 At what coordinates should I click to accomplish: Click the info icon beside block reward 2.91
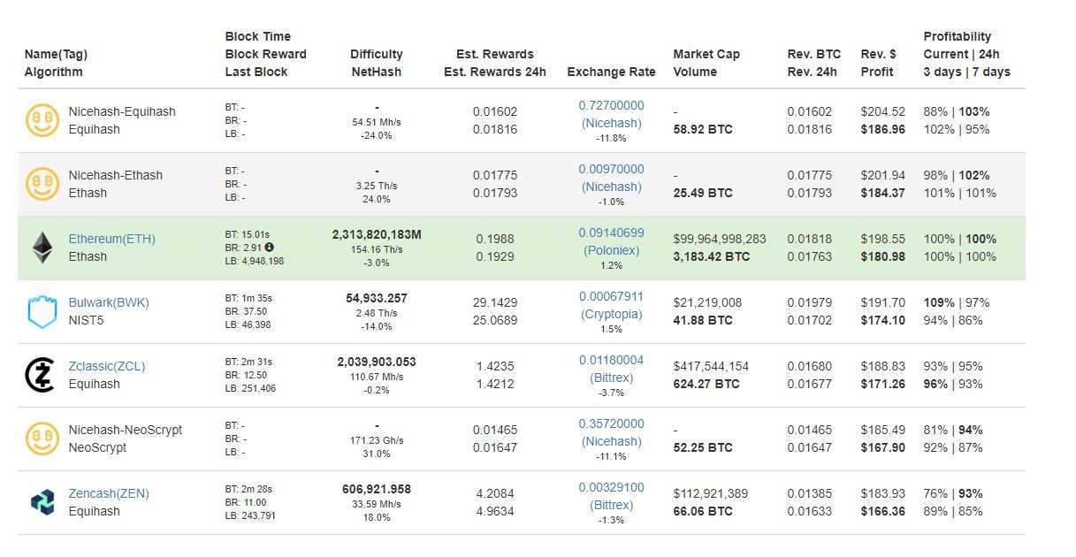(x=269, y=247)
